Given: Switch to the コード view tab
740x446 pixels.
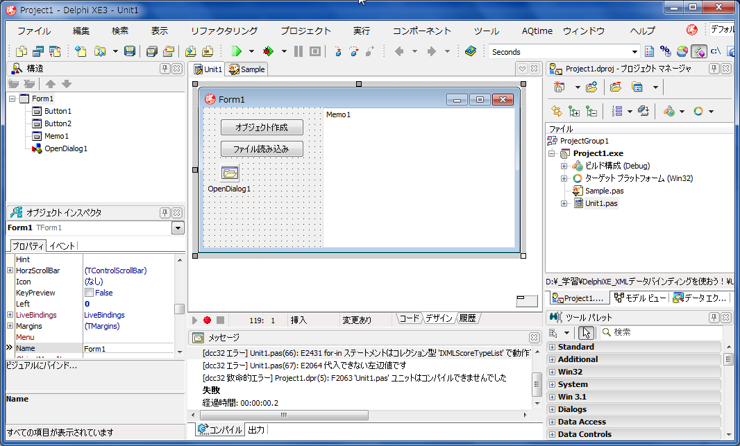Looking at the screenshot, I should pos(409,318).
